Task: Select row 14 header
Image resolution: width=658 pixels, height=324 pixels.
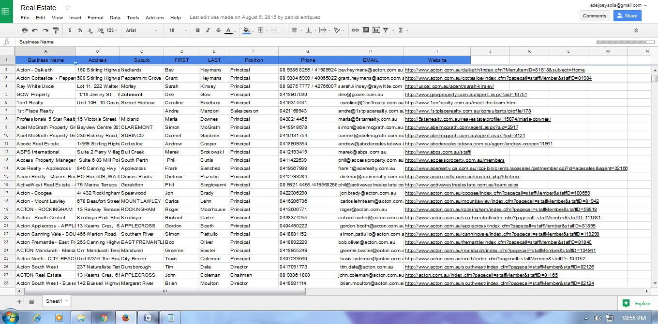Action: pyautogui.click(x=7, y=168)
